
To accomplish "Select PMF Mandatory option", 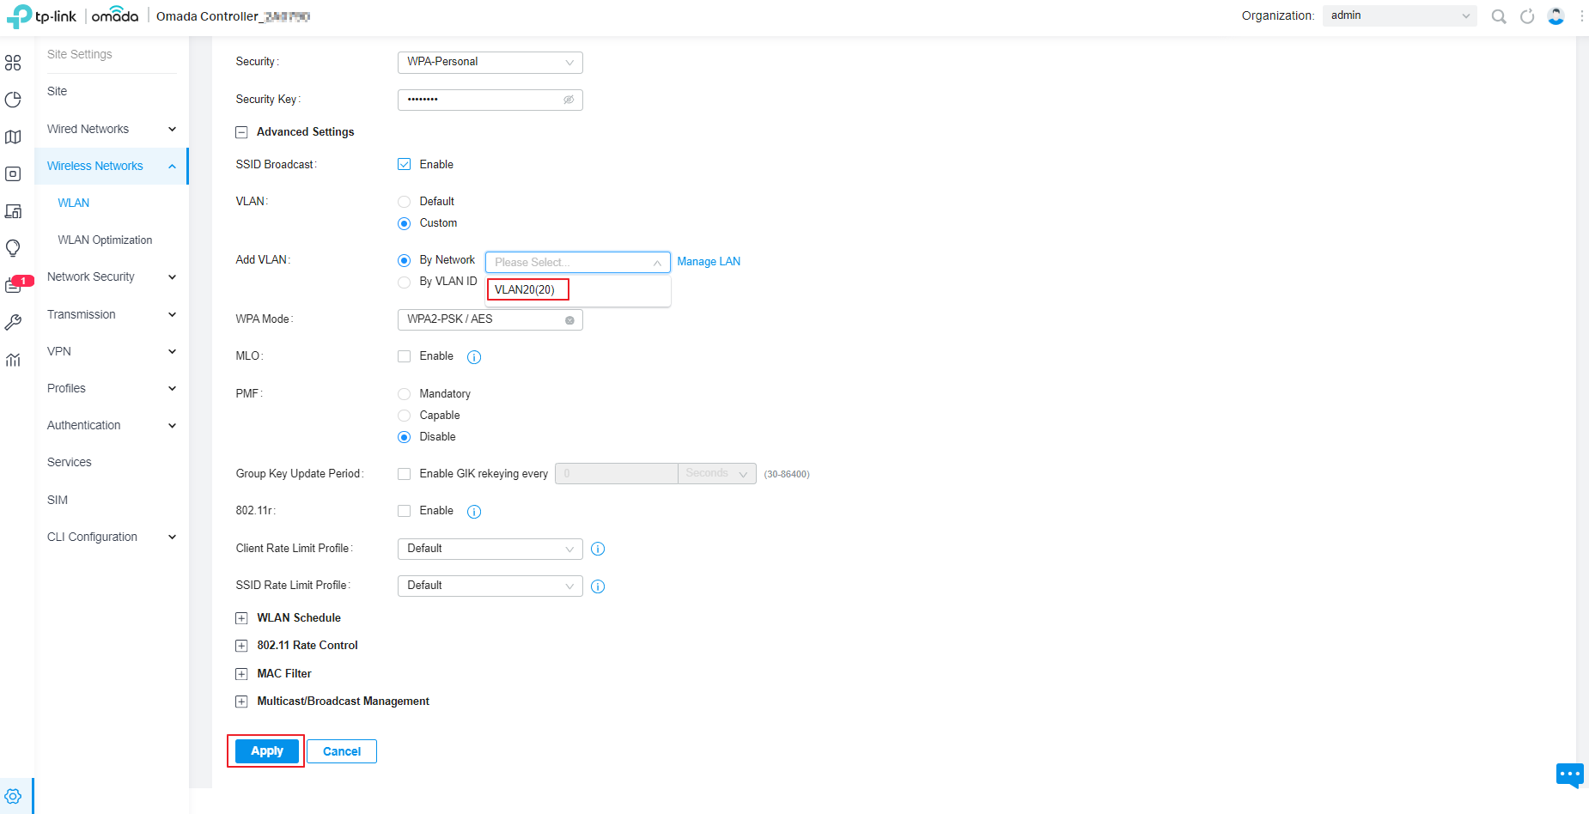I will pyautogui.click(x=405, y=394).
